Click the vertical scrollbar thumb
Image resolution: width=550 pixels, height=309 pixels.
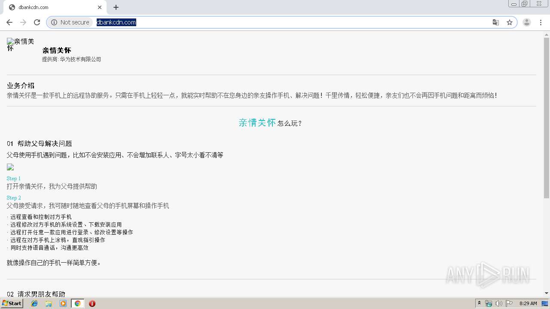(547, 118)
